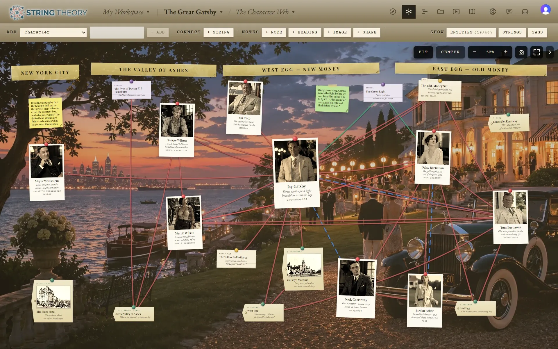Image resolution: width=558 pixels, height=349 pixels.
Task: Select the West Egg village tag
Action: tap(263, 313)
